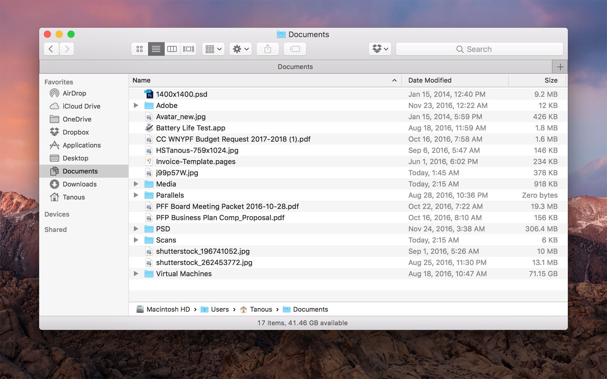Image resolution: width=607 pixels, height=379 pixels.
Task: Open the Action gear menu
Action: [241, 49]
